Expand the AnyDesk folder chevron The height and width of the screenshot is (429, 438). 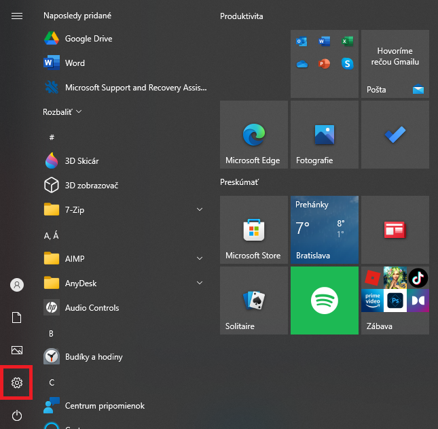pos(200,283)
